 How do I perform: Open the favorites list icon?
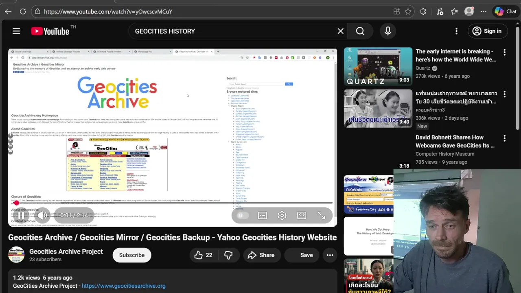coord(454,11)
